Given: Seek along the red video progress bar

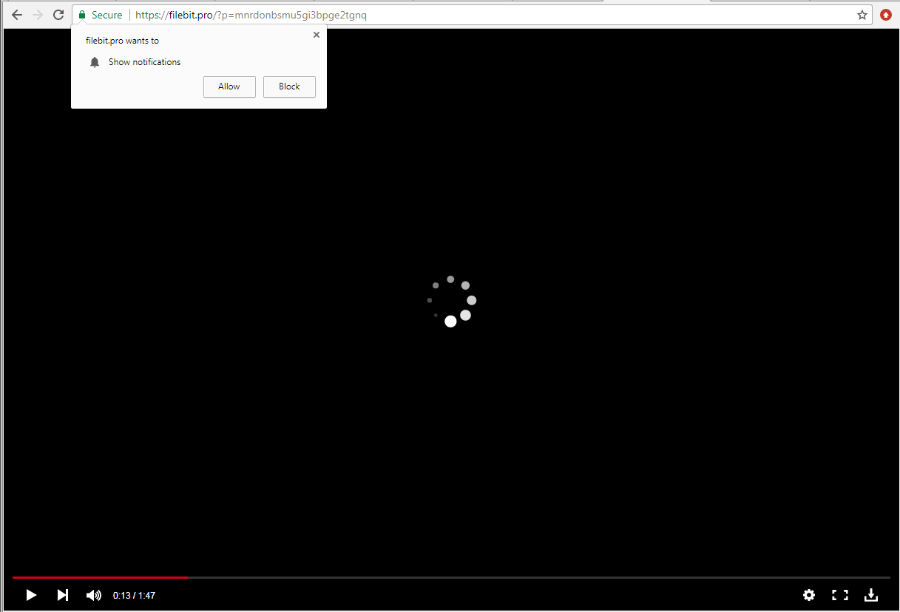Looking at the screenshot, I should click(451, 577).
